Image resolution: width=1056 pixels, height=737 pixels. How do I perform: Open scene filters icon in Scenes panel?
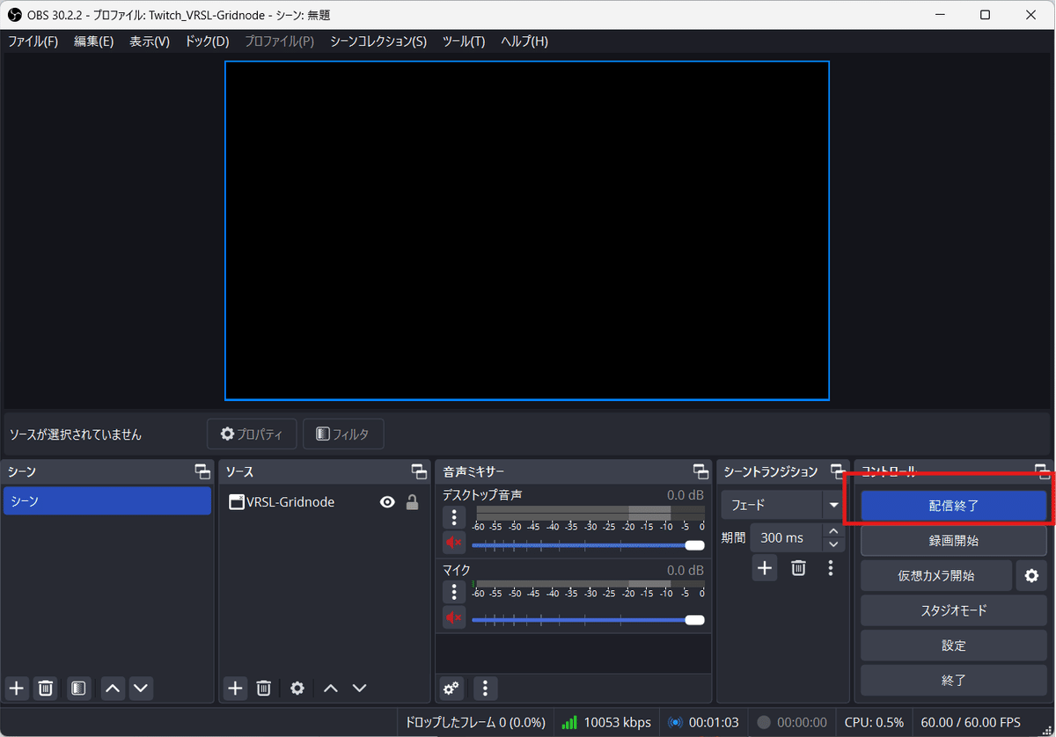78,688
